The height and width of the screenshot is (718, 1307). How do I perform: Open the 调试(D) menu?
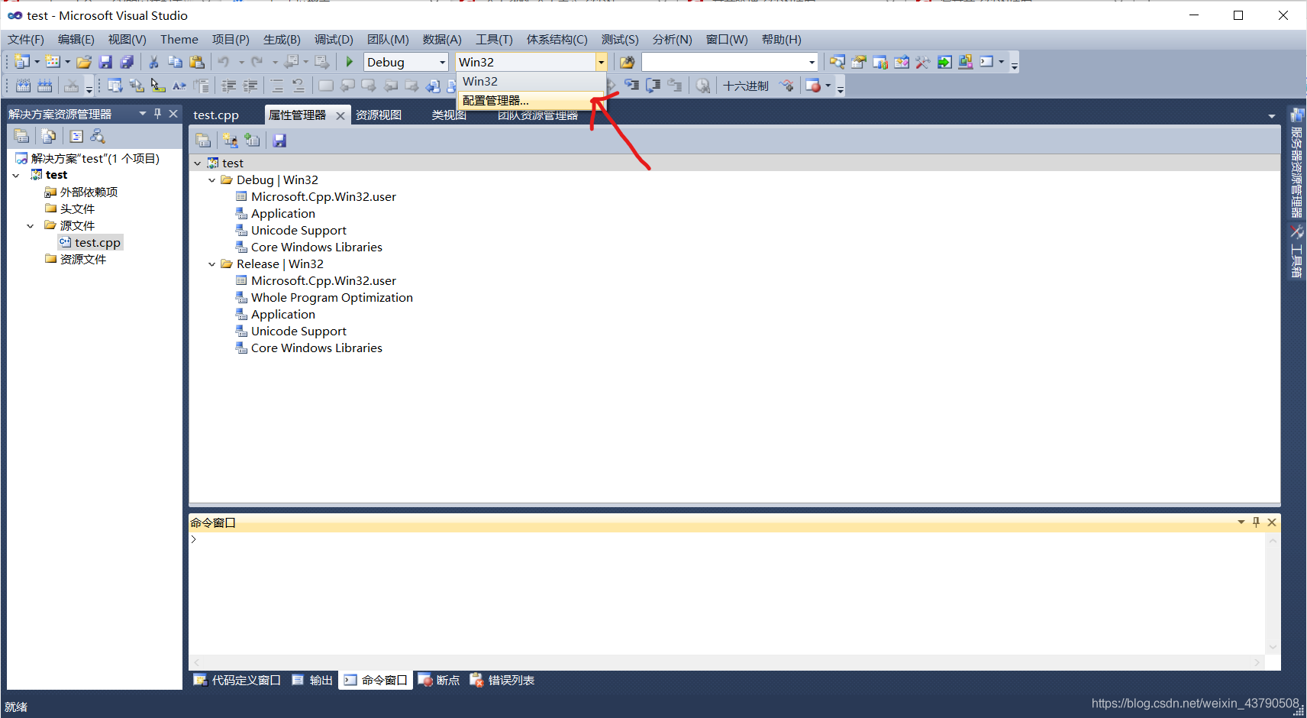pos(334,40)
